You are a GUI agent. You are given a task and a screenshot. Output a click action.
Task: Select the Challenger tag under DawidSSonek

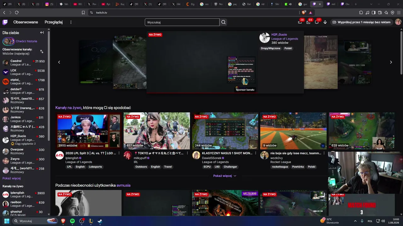click(230, 167)
